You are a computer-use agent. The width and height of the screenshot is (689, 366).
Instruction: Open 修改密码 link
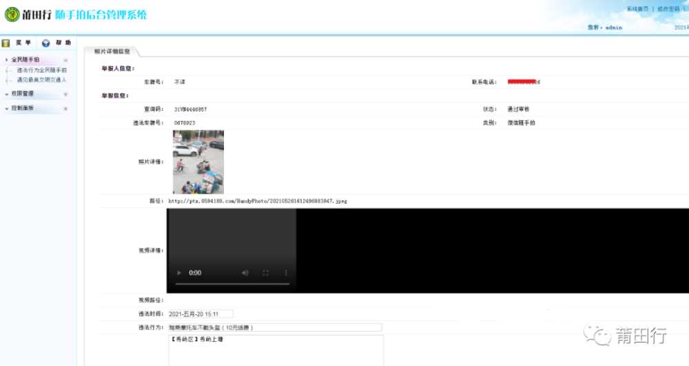(668, 9)
